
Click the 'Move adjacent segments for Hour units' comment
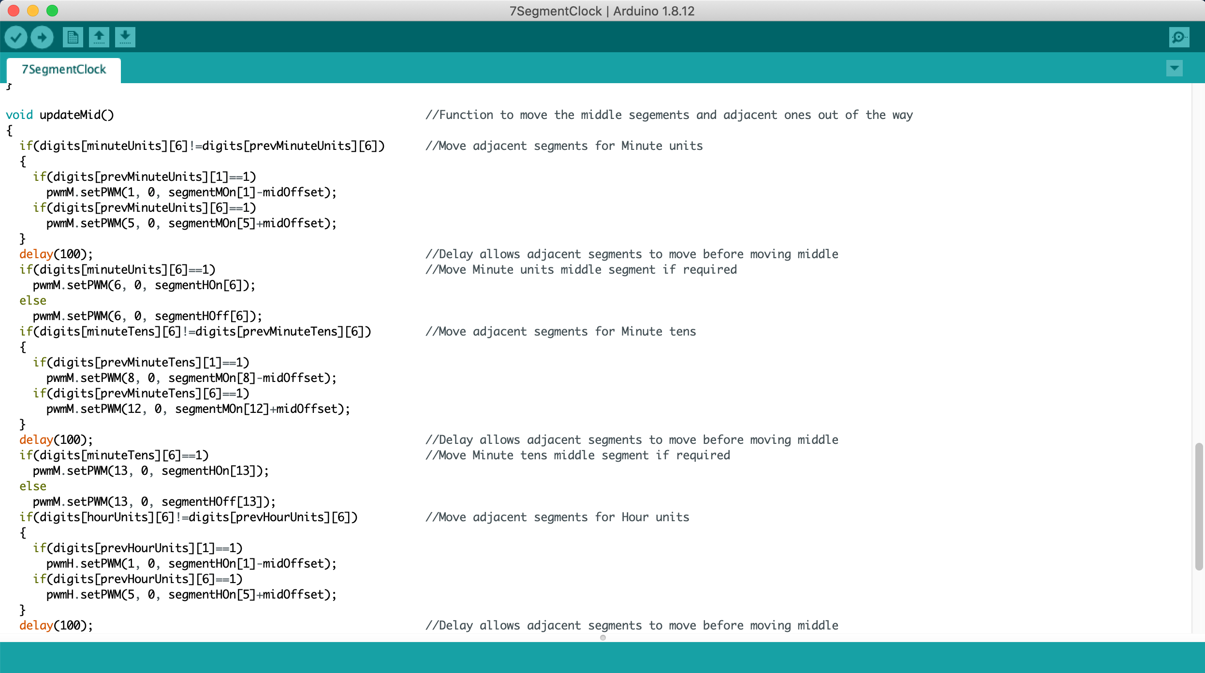(x=557, y=517)
